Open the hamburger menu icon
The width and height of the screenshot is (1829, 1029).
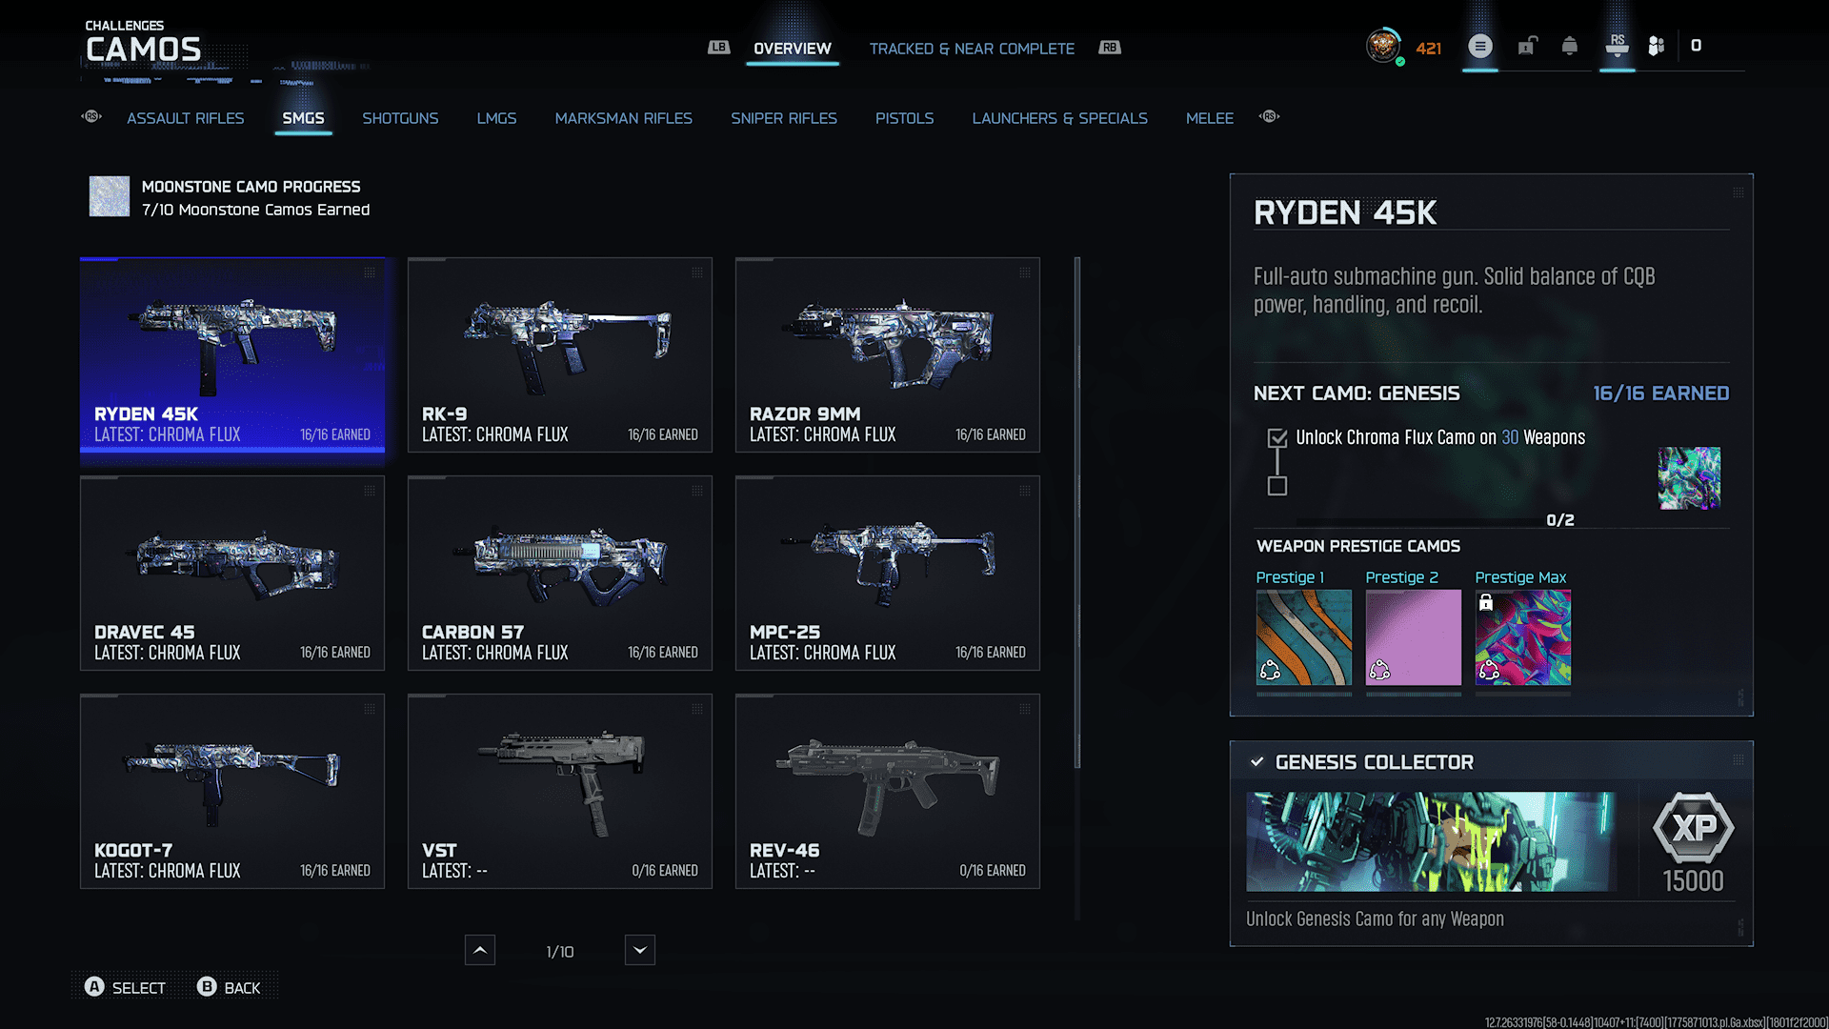(x=1479, y=46)
